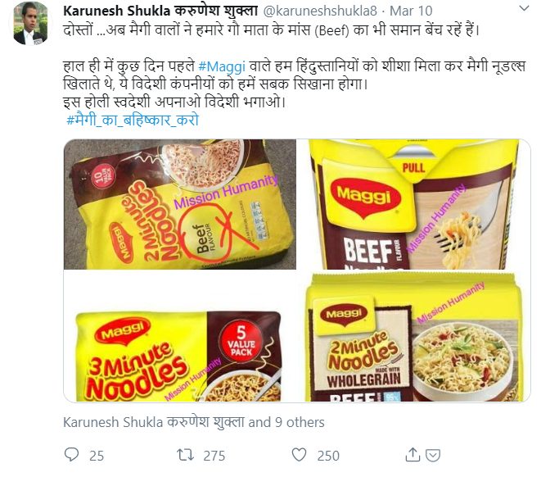Screen dimensions: 541x477
Task: Open the #मैगी_का_बहिष्कार_करो hashtag
Action: 133,120
